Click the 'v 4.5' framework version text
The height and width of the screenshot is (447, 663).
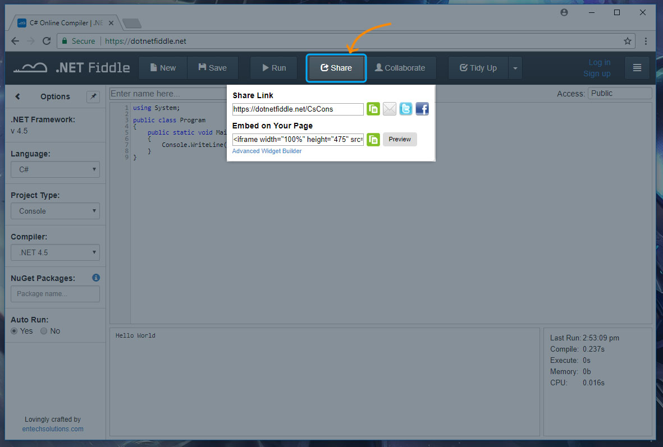[x=19, y=131]
